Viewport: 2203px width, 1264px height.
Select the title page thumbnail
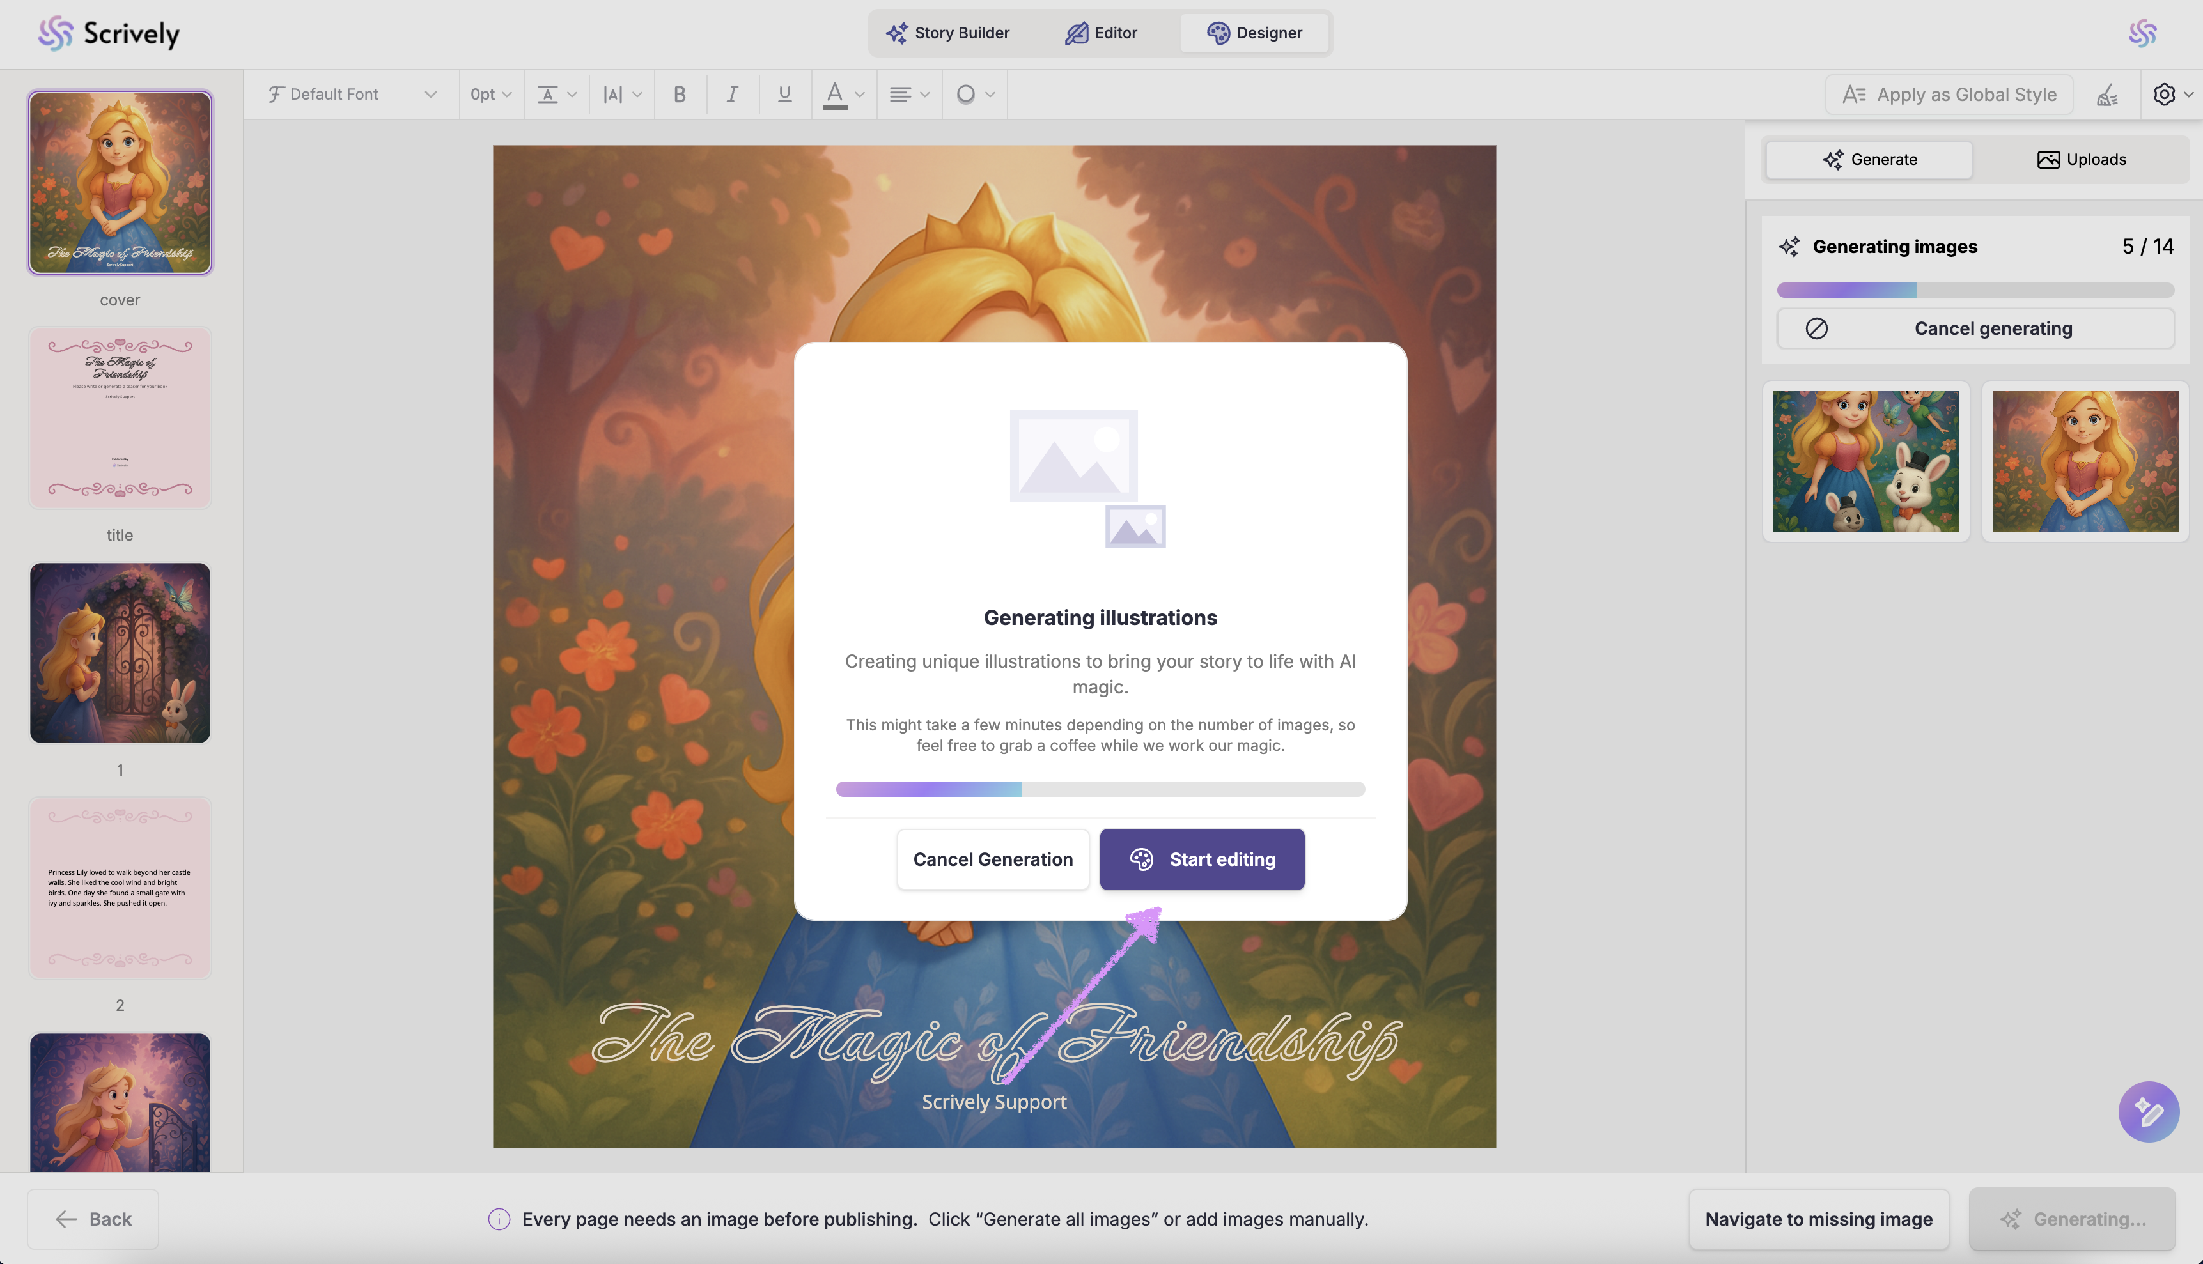pos(120,419)
